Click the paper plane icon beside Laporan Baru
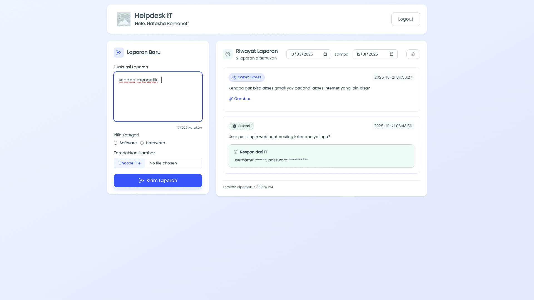The width and height of the screenshot is (534, 300). click(x=119, y=52)
